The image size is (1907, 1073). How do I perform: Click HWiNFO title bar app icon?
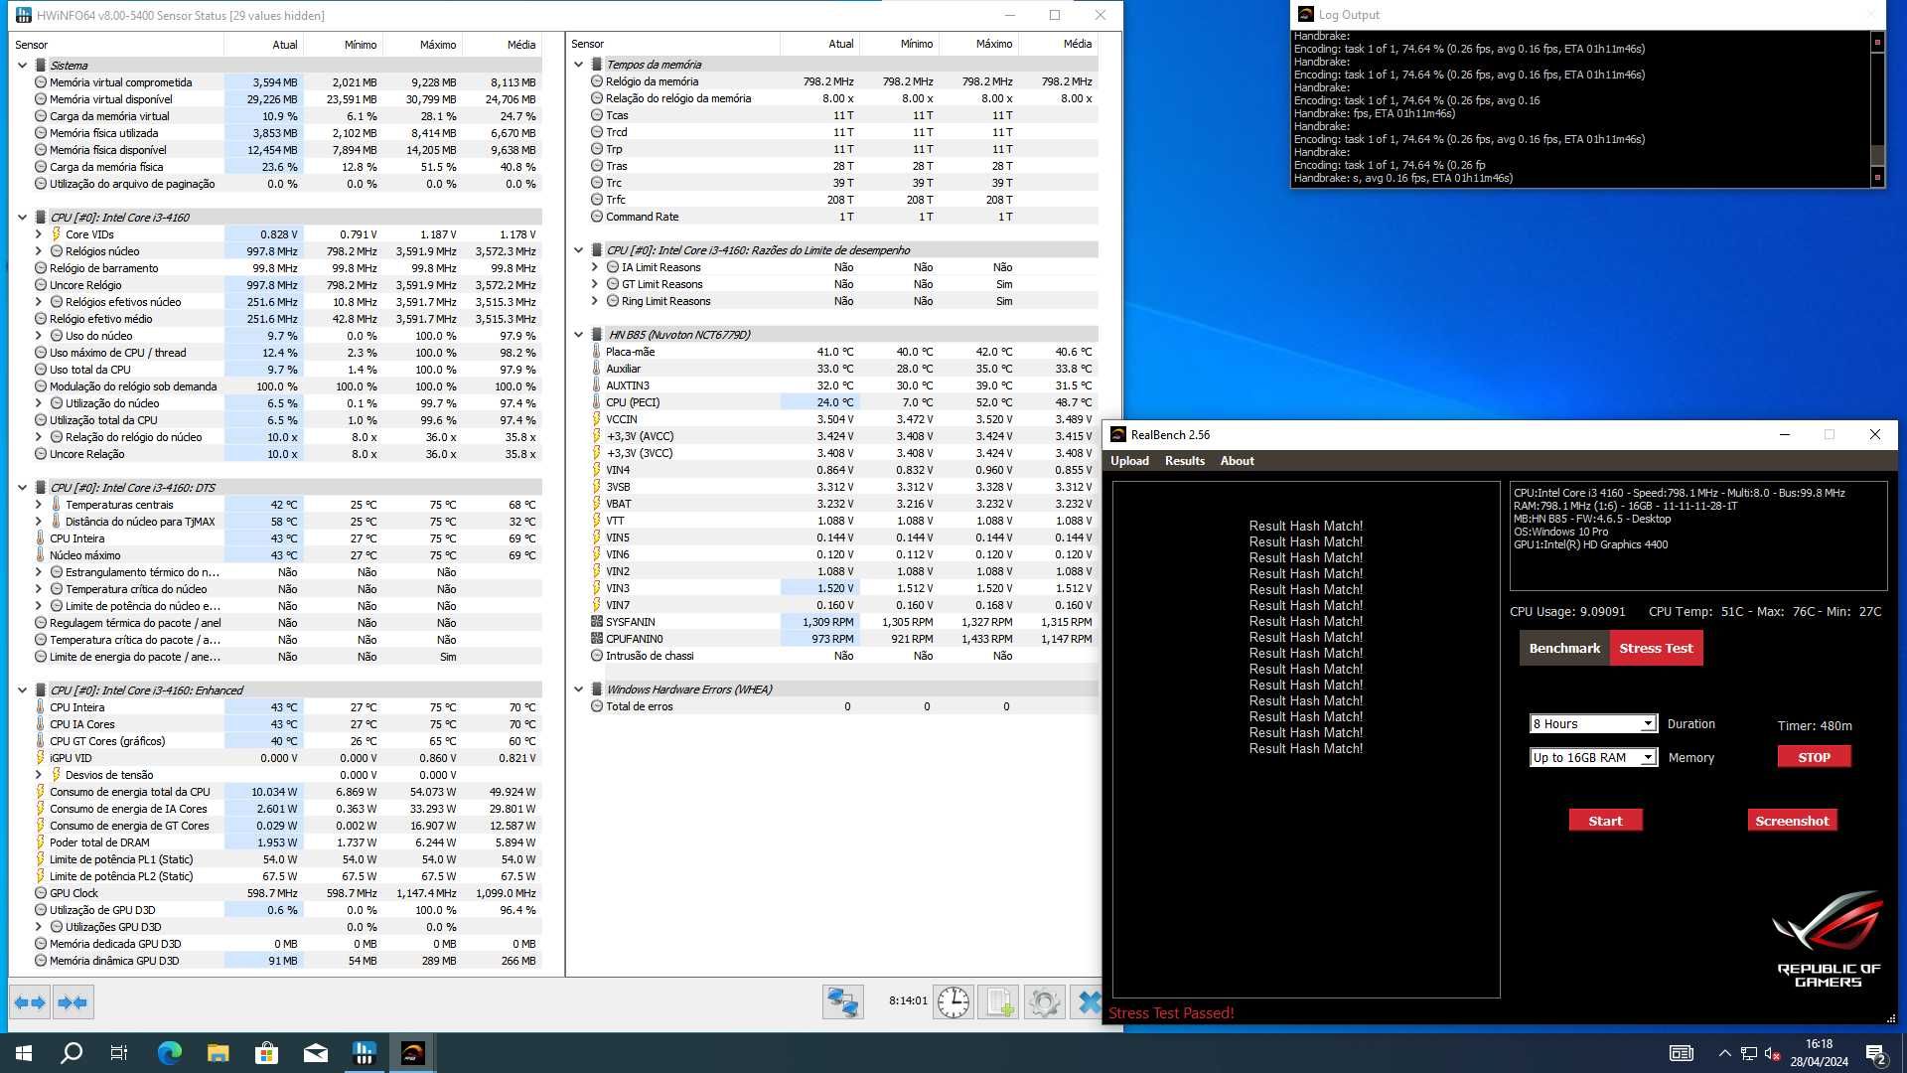[23, 15]
